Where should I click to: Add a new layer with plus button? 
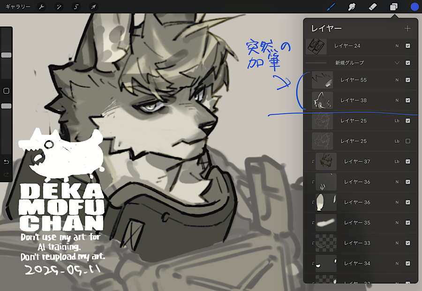[x=407, y=29]
